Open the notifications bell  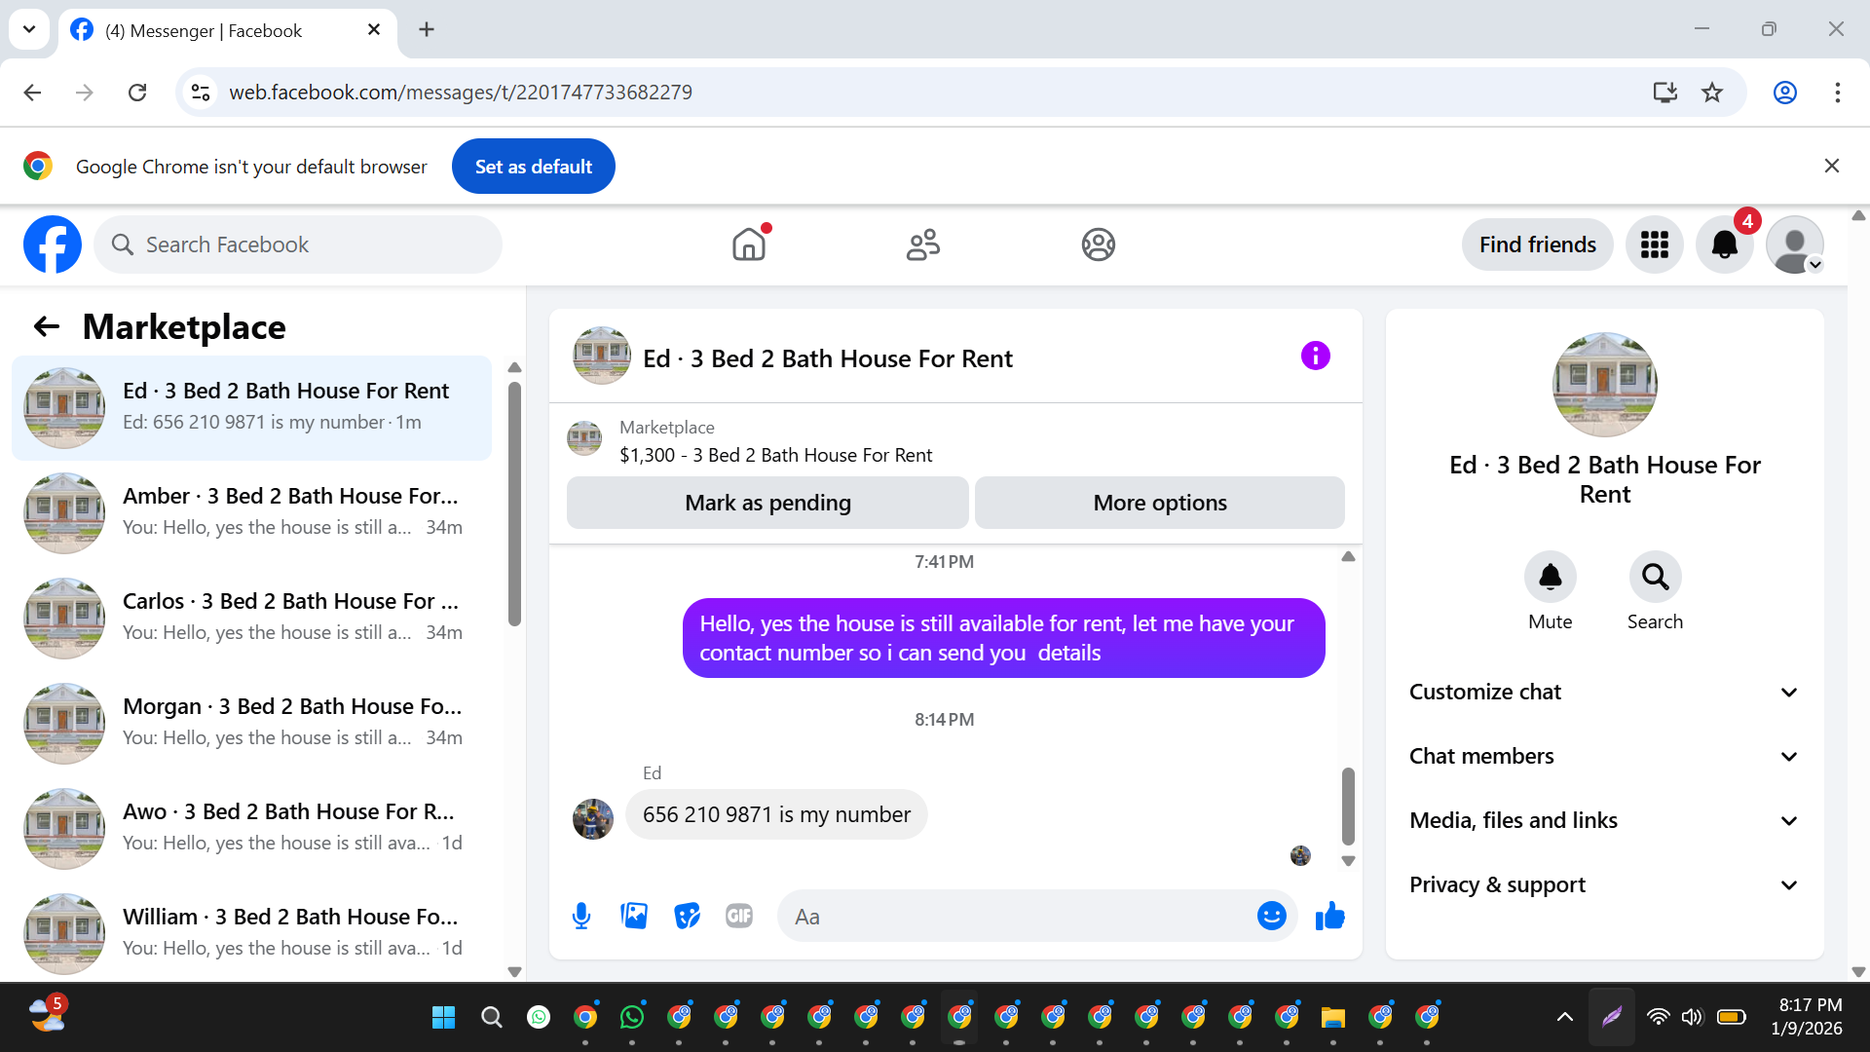[x=1724, y=244]
